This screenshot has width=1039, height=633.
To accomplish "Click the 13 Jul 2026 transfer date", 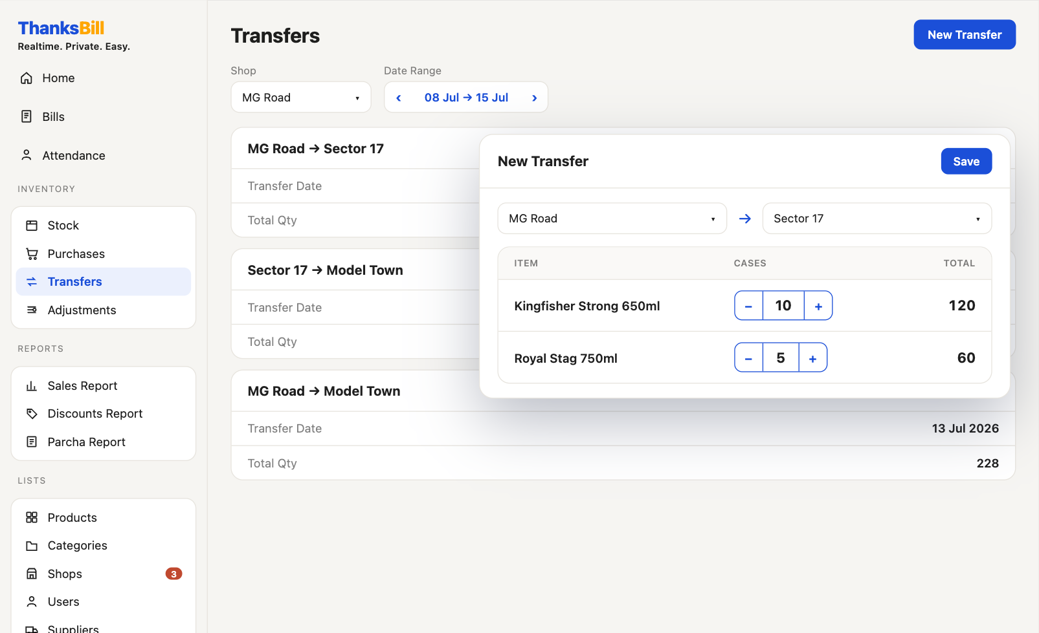I will pyautogui.click(x=965, y=429).
